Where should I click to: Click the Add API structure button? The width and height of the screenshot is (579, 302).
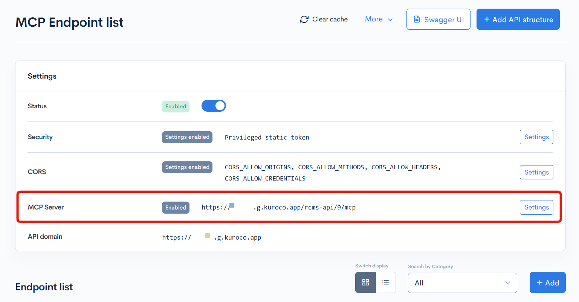click(x=518, y=19)
